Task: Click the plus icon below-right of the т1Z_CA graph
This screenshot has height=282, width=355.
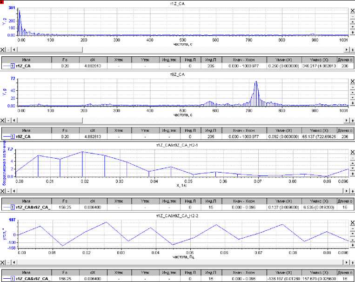Action: click(x=353, y=50)
